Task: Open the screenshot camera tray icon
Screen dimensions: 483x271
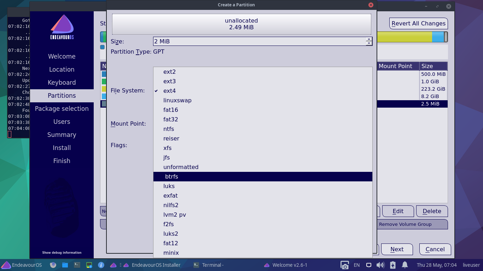Action: pos(344,265)
